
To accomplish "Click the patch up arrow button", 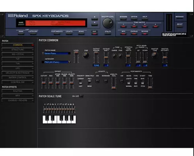I will coord(95,19).
